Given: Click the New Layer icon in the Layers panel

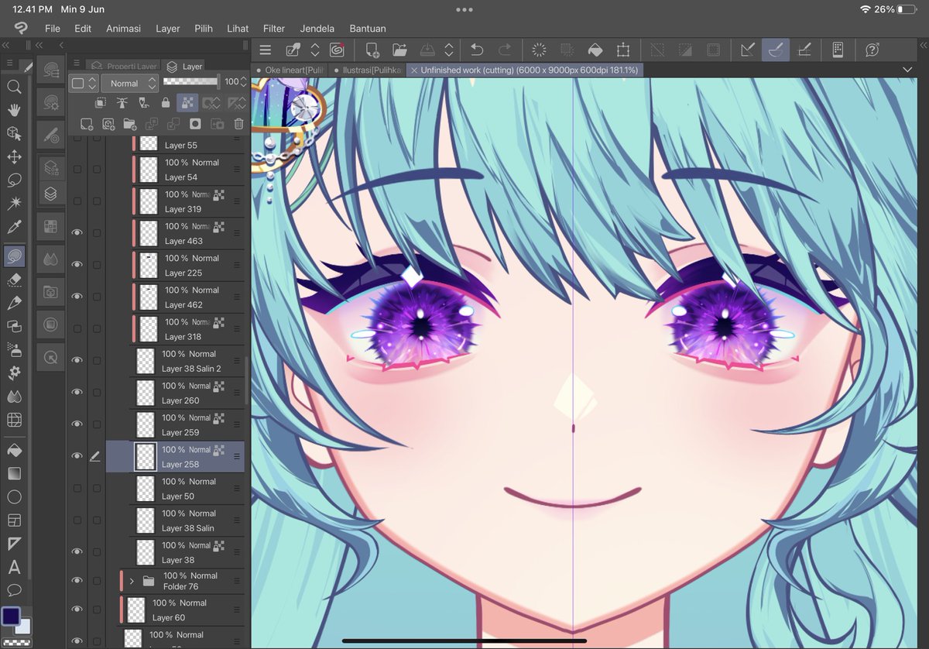Looking at the screenshot, I should click(x=86, y=123).
